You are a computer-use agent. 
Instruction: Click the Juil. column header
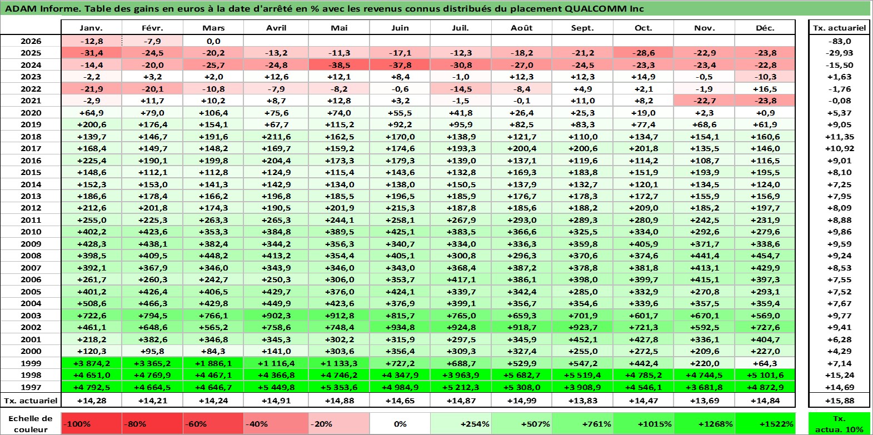pyautogui.click(x=461, y=28)
